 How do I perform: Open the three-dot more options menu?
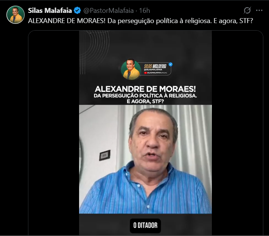click(x=259, y=11)
